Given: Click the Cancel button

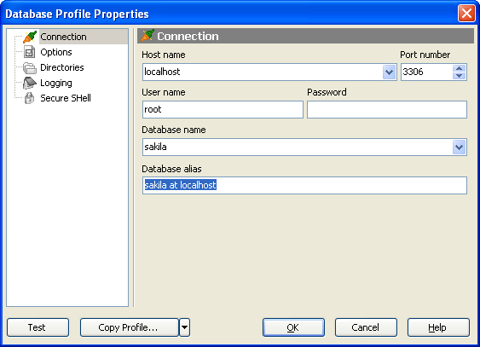Looking at the screenshot, I should (x=366, y=327).
